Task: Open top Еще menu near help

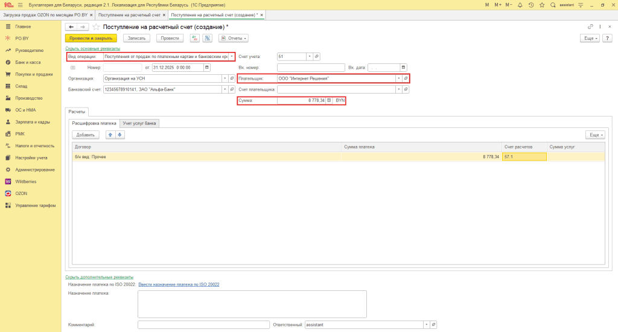Action: tap(590, 38)
